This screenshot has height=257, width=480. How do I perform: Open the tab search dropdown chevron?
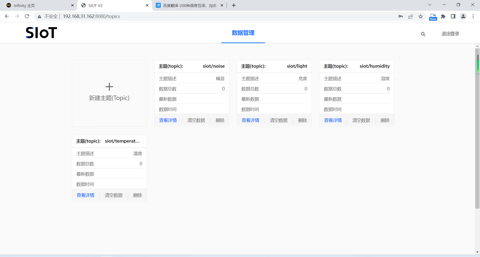(x=430, y=5)
